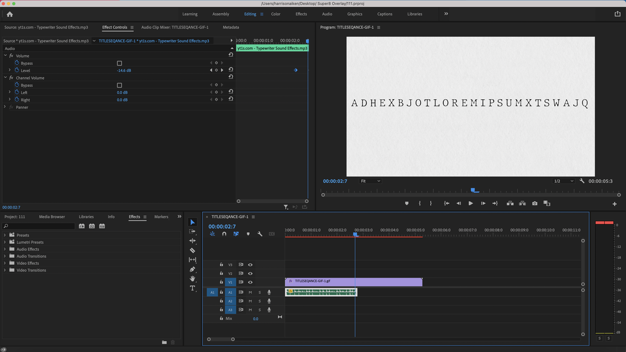Image resolution: width=626 pixels, height=352 pixels.
Task: Toggle V3 track output eye
Action: [250, 264]
